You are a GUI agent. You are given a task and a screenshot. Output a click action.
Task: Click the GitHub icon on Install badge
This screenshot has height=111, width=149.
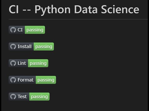[x=13, y=47]
